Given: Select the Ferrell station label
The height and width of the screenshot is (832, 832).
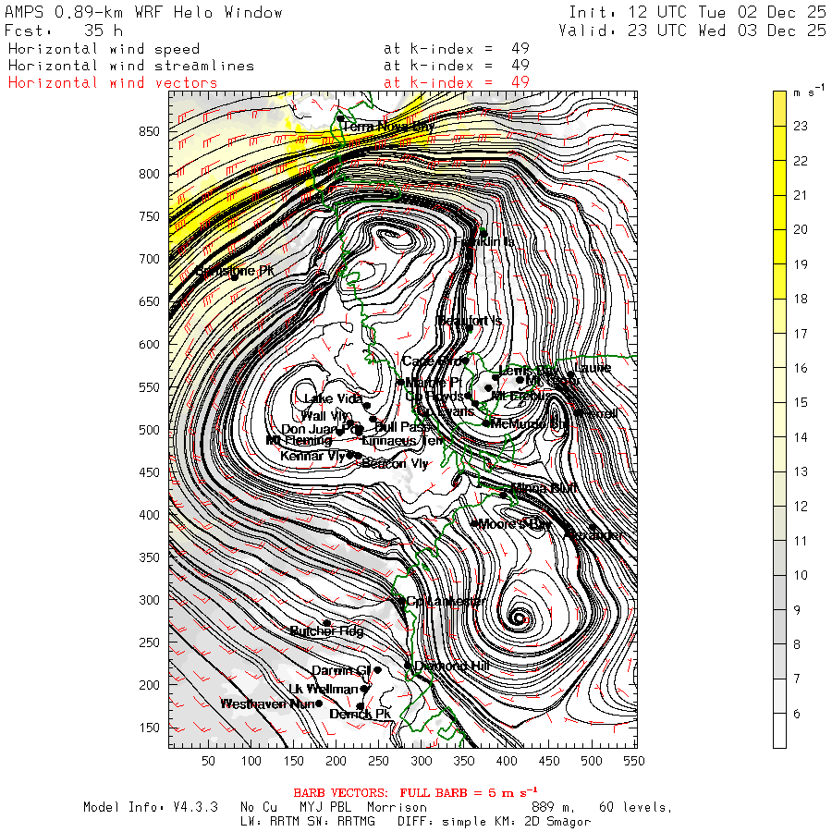Looking at the screenshot, I should point(600,413).
